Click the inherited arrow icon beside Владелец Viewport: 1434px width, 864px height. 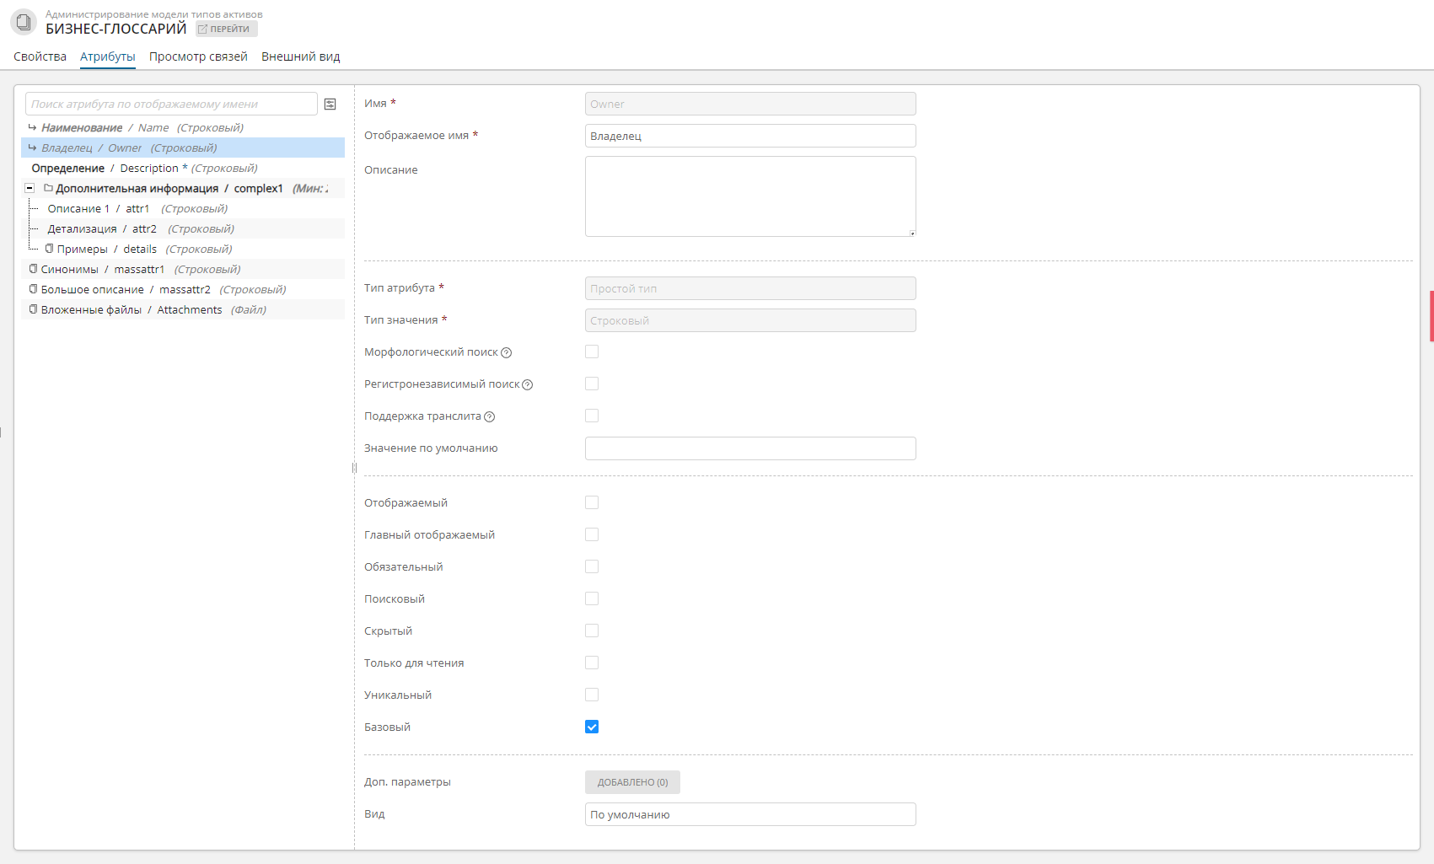click(x=32, y=148)
